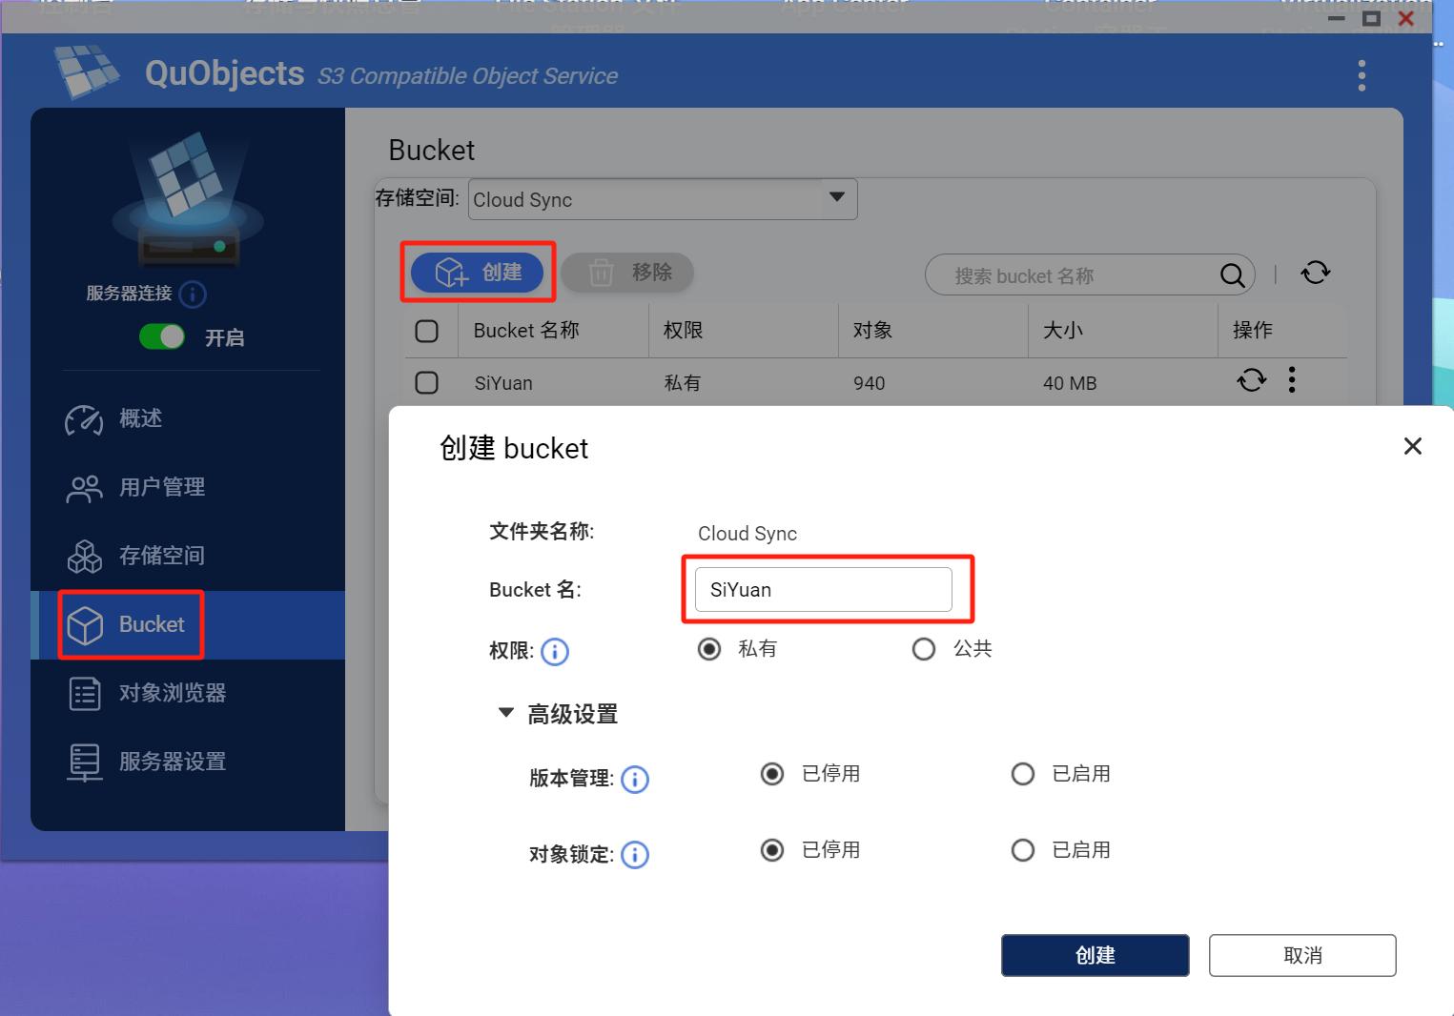Click the 用户管理 people icon
The height and width of the screenshot is (1016, 1454).
(84, 488)
